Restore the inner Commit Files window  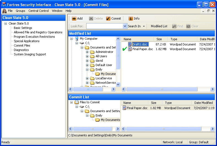208,11
